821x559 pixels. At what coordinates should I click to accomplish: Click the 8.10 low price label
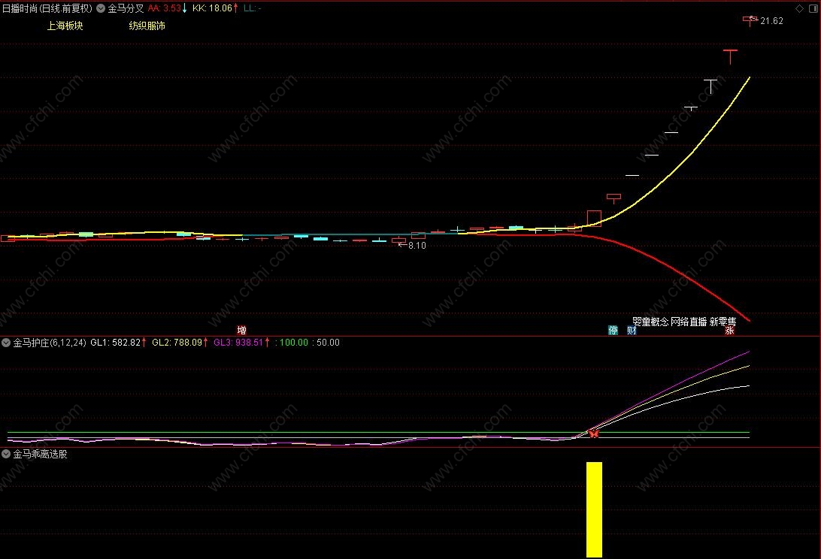click(417, 246)
